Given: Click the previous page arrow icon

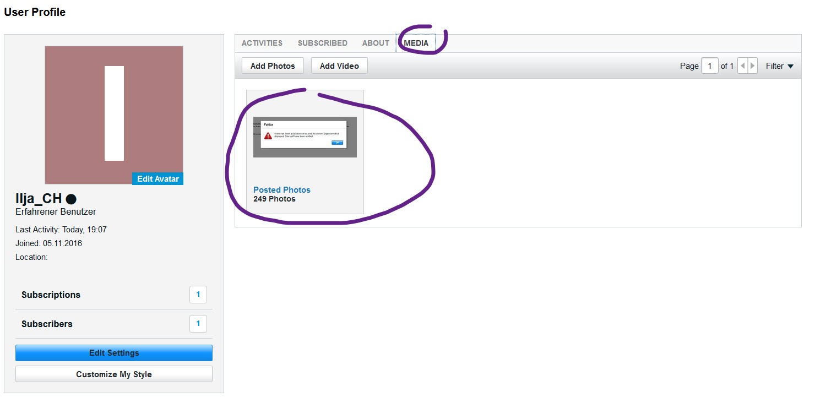Looking at the screenshot, I should pos(742,66).
